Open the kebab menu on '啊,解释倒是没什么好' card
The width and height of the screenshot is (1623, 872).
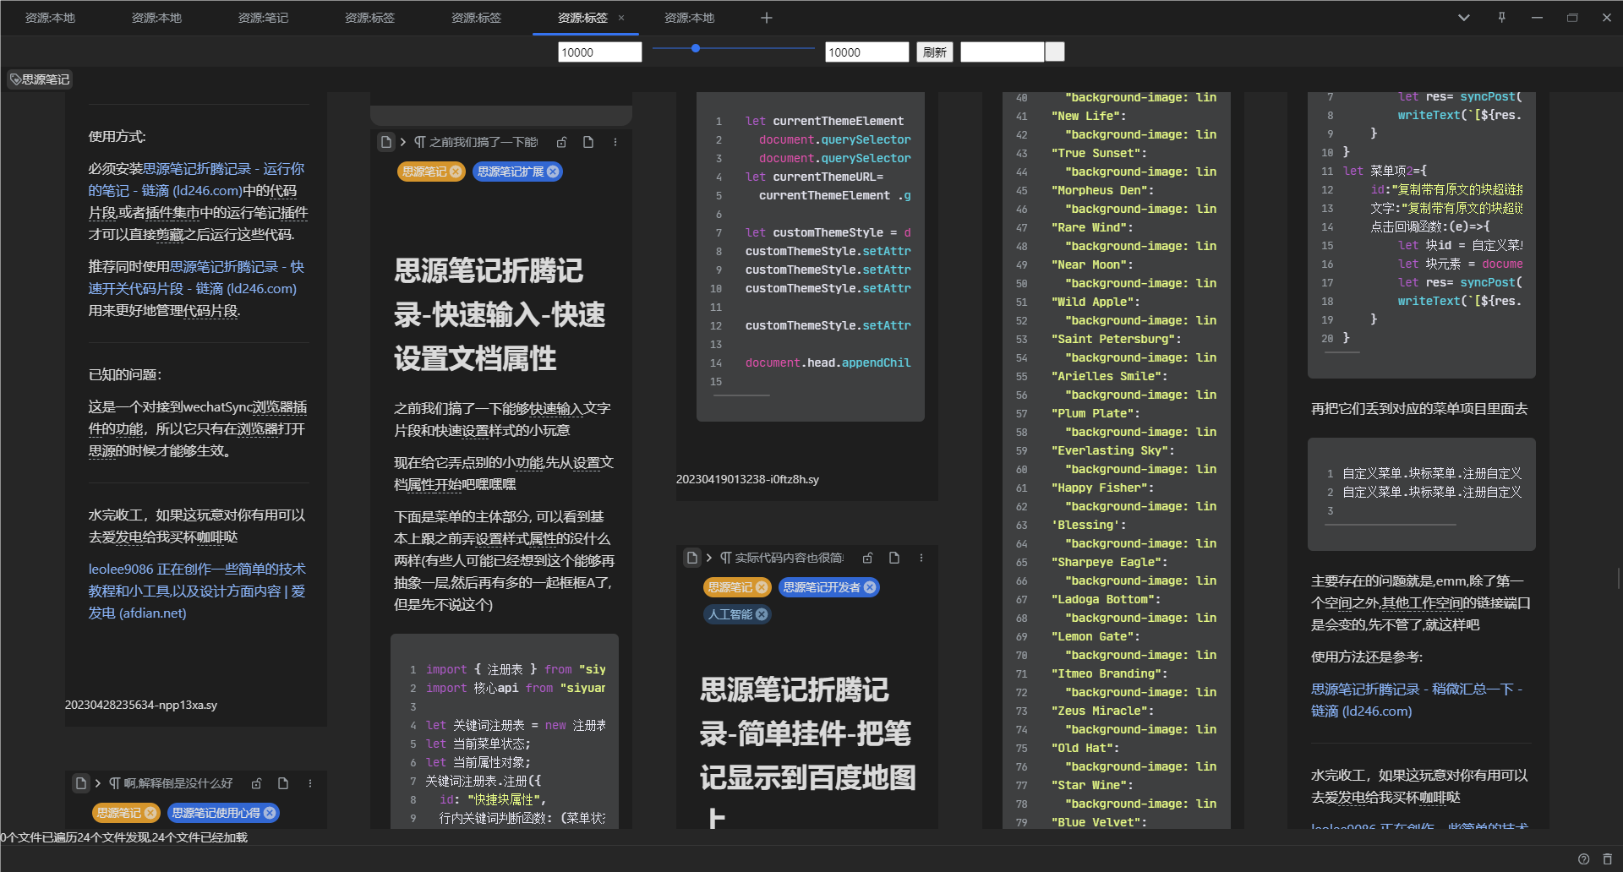pos(310,783)
